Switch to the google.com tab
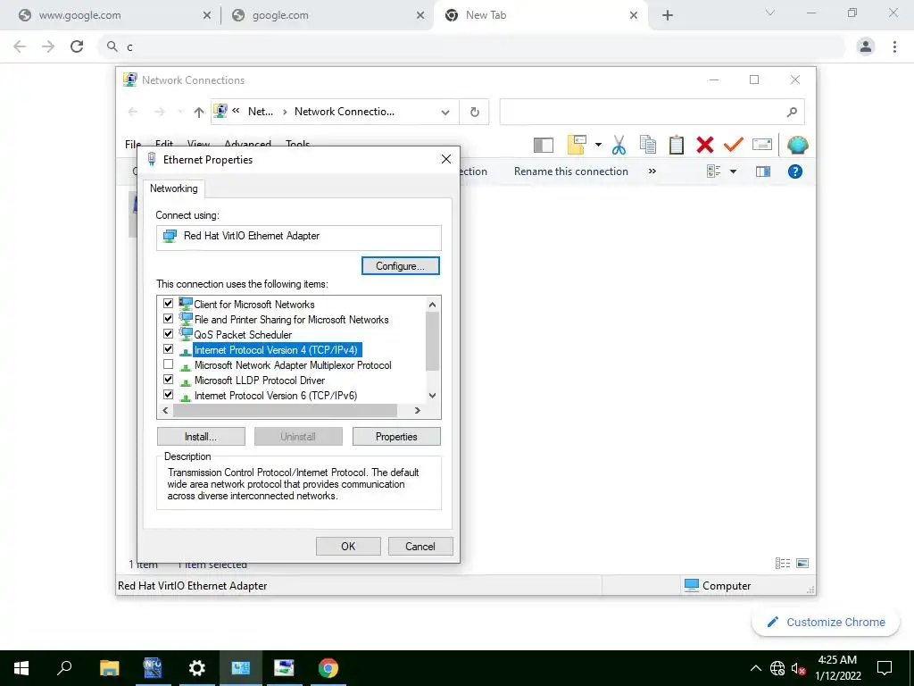Image resolution: width=914 pixels, height=686 pixels. (328, 16)
